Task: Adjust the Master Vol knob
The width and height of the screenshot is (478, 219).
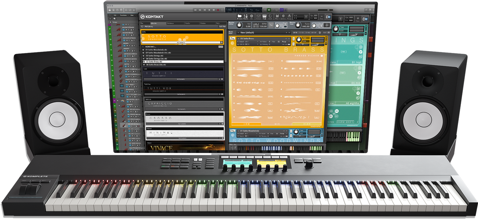Action: coord(239,25)
